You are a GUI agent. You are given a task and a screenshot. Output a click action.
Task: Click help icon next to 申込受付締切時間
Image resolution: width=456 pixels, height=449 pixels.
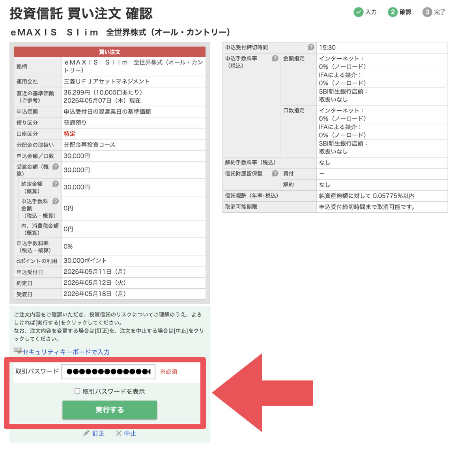click(x=311, y=47)
